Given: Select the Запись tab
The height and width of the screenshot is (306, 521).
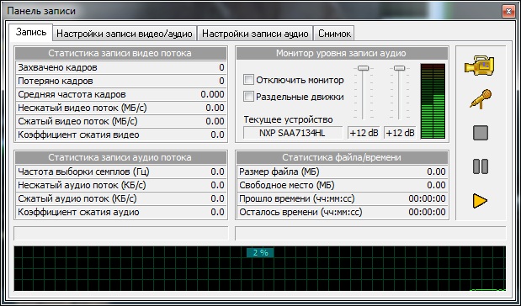Looking at the screenshot, I should coord(31,32).
